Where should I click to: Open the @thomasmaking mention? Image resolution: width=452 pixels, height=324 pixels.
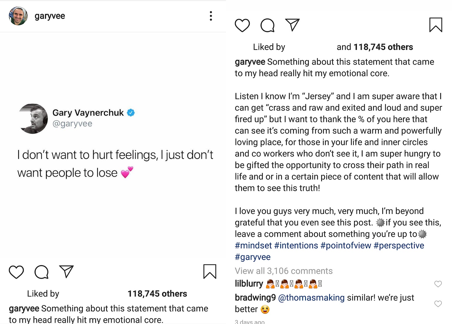[311, 298]
